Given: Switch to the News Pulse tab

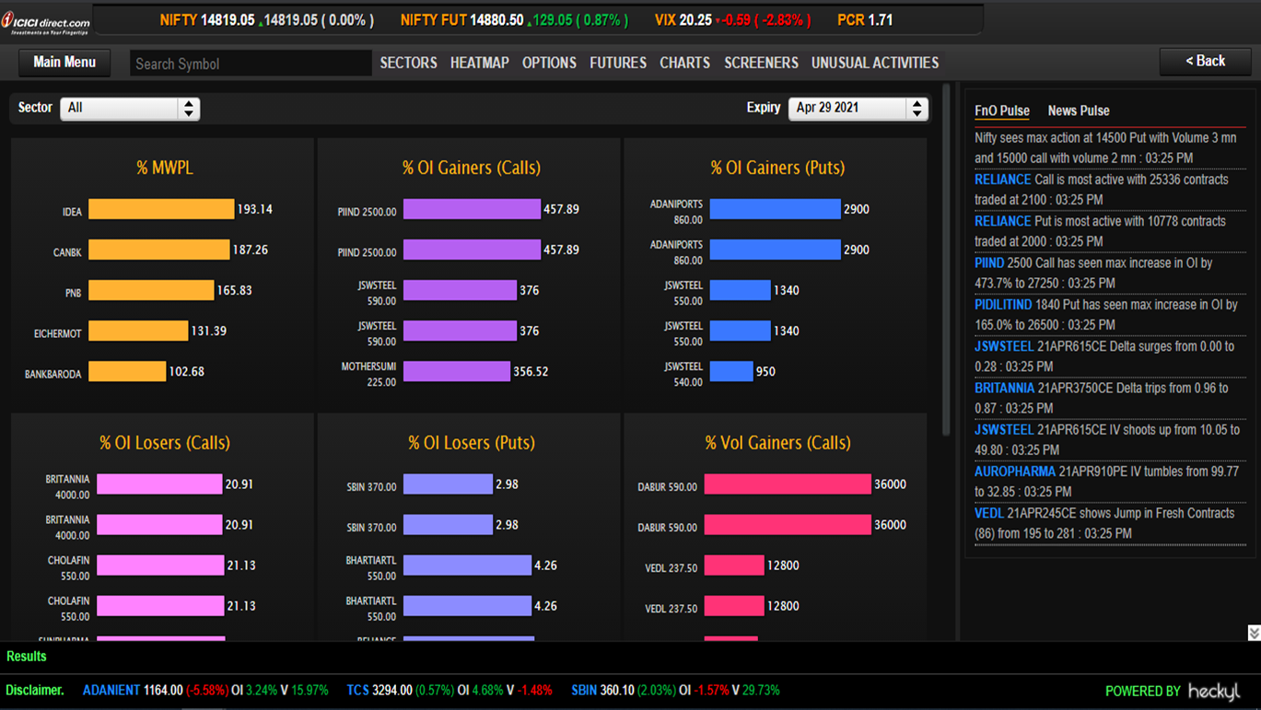Looking at the screenshot, I should 1078,111.
